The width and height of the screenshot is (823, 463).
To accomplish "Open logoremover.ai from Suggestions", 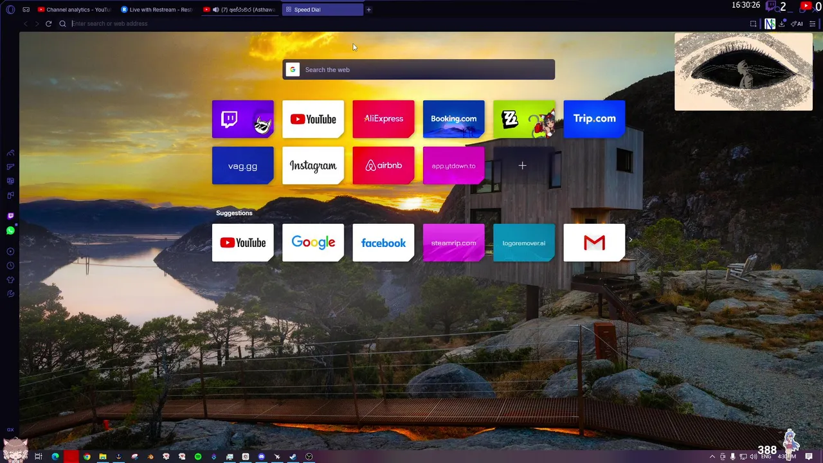I will coord(524,242).
